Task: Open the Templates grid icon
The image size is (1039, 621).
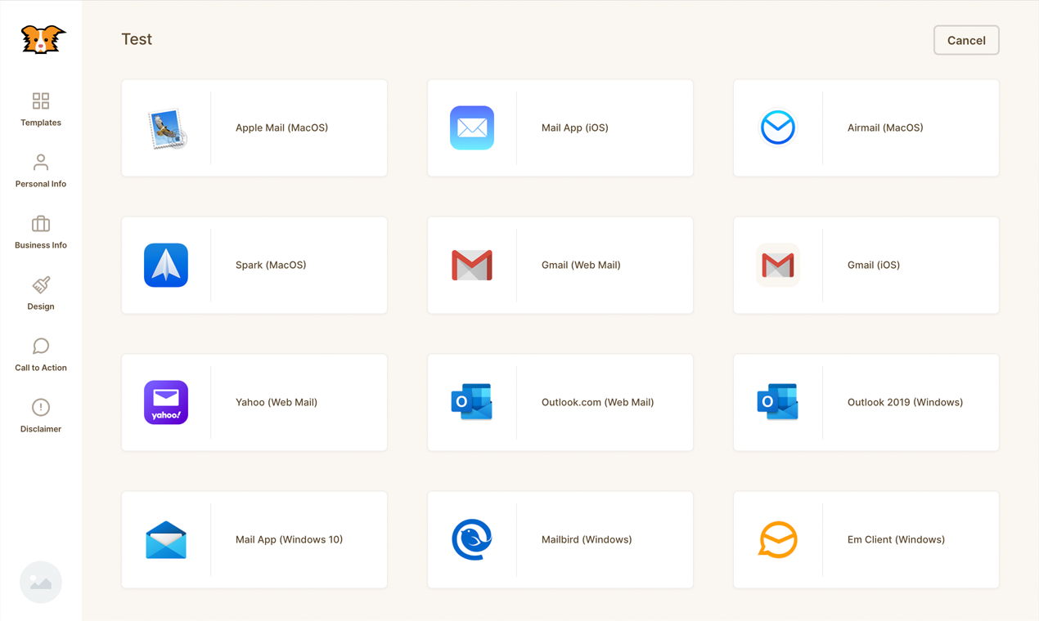Action: (41, 101)
